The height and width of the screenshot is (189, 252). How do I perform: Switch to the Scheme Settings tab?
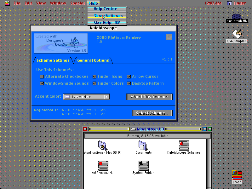[53, 60]
